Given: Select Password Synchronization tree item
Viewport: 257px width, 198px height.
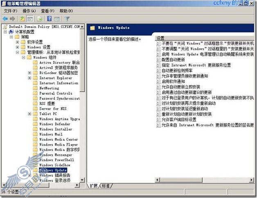Looking at the screenshot, I should [59, 98].
